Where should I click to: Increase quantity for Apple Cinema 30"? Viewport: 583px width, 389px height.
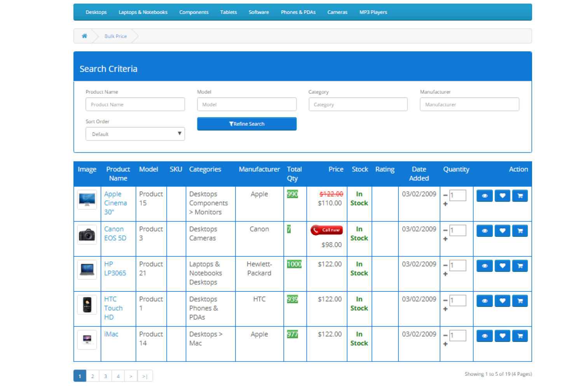tap(445, 204)
